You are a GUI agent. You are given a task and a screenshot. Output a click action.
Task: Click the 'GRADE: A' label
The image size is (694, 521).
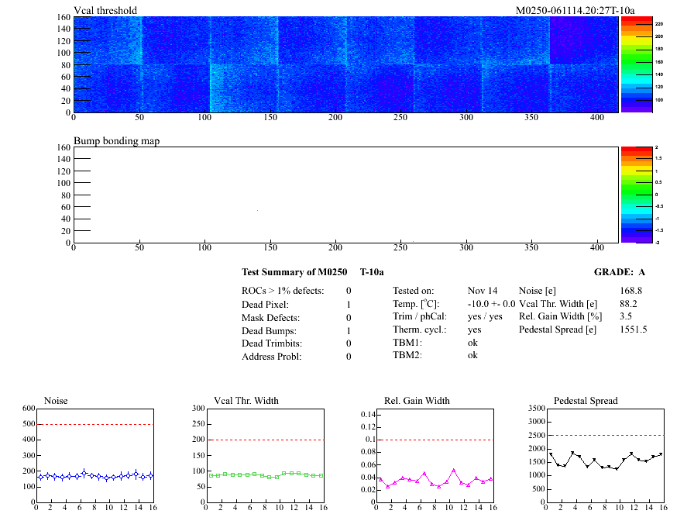(619, 272)
